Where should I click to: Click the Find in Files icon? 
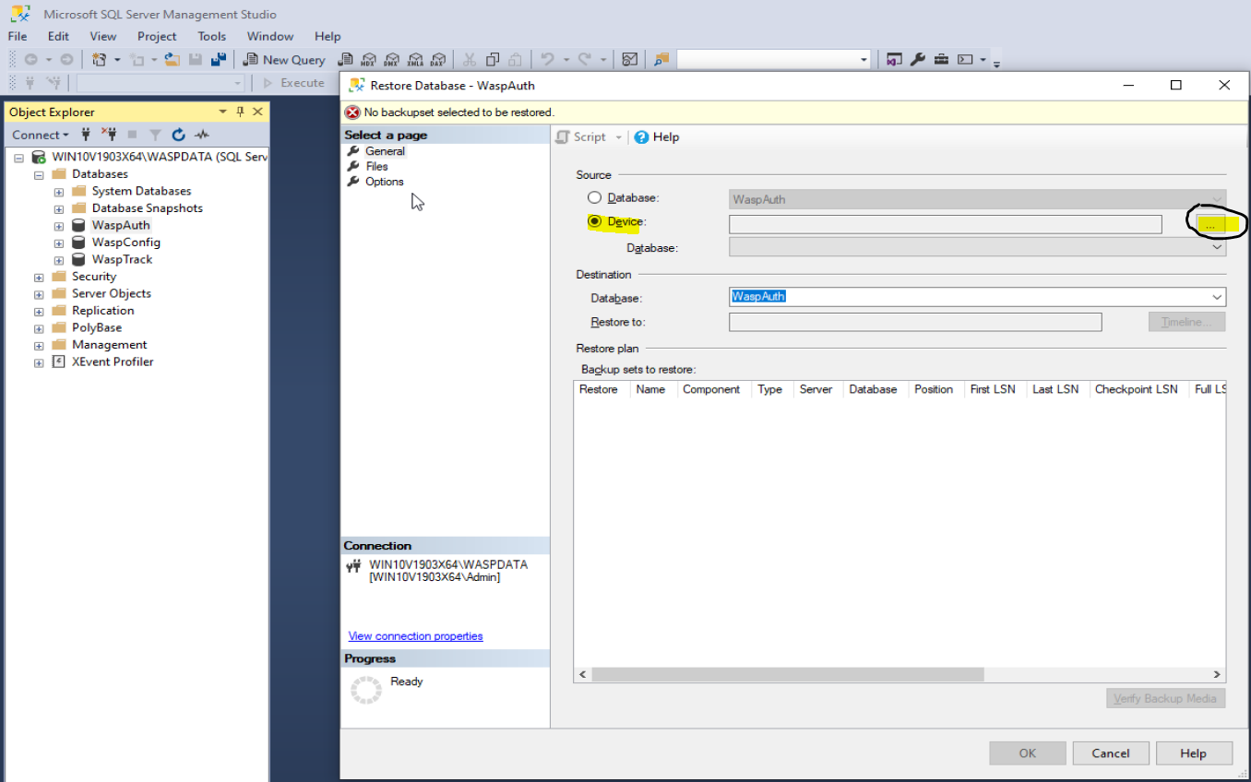coord(661,60)
